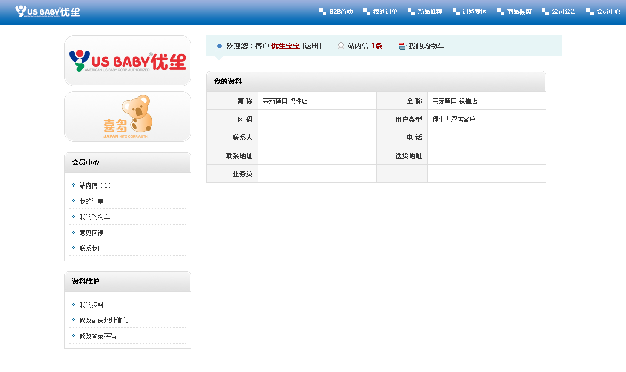
Task: Click the arrow icon before 欢迎您
Action: point(219,46)
